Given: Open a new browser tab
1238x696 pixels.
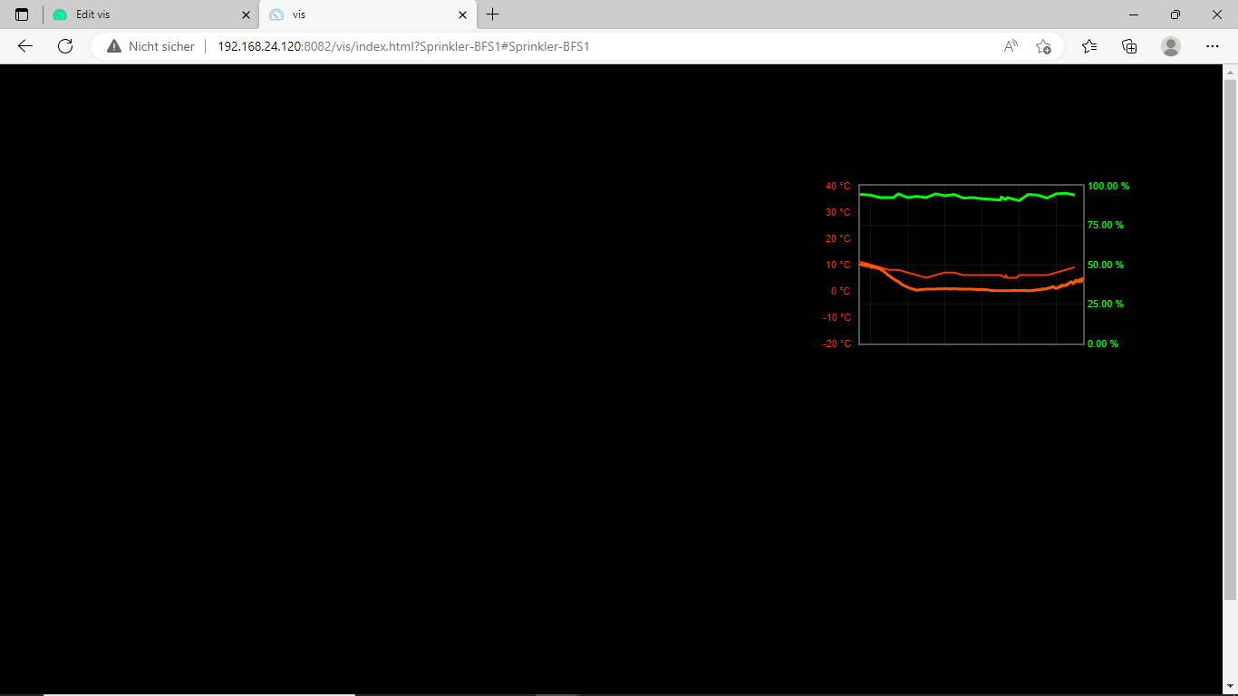Looking at the screenshot, I should click(x=493, y=14).
